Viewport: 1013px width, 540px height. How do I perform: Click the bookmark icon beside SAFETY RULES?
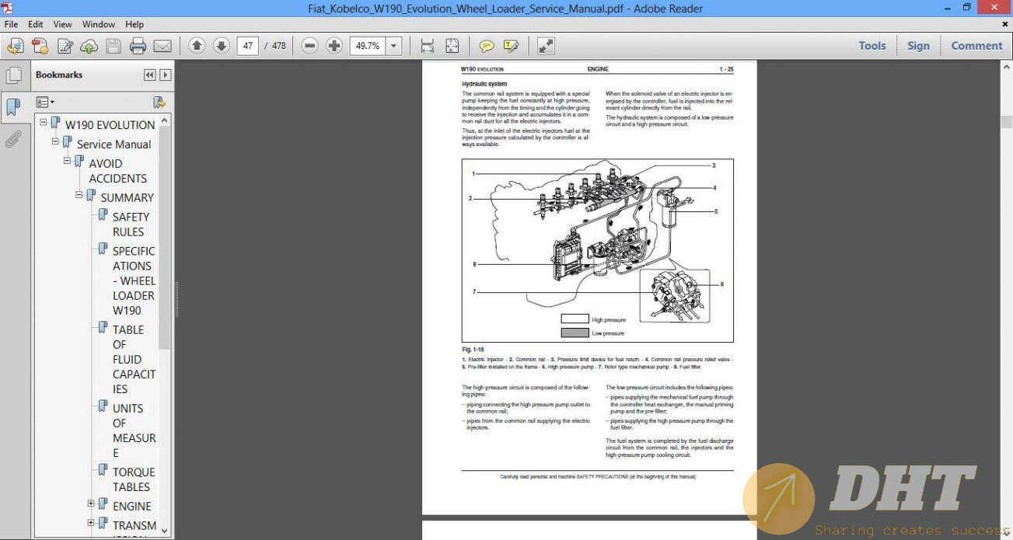pos(103,215)
